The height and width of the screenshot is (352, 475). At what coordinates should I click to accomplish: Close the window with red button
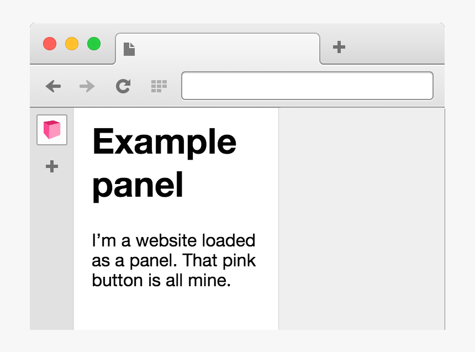click(x=50, y=44)
